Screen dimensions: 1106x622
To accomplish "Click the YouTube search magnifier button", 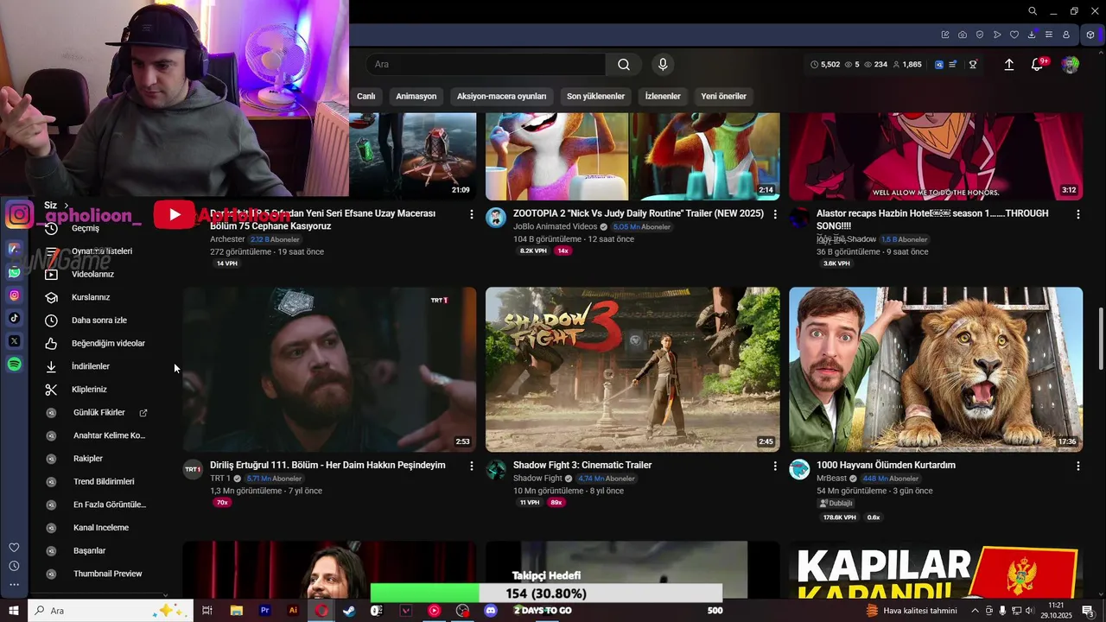I will tap(624, 64).
